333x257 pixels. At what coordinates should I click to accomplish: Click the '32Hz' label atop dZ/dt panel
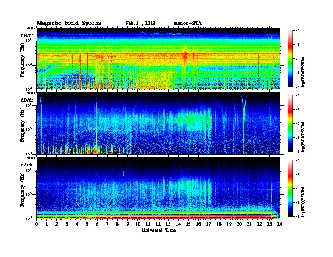point(31,158)
